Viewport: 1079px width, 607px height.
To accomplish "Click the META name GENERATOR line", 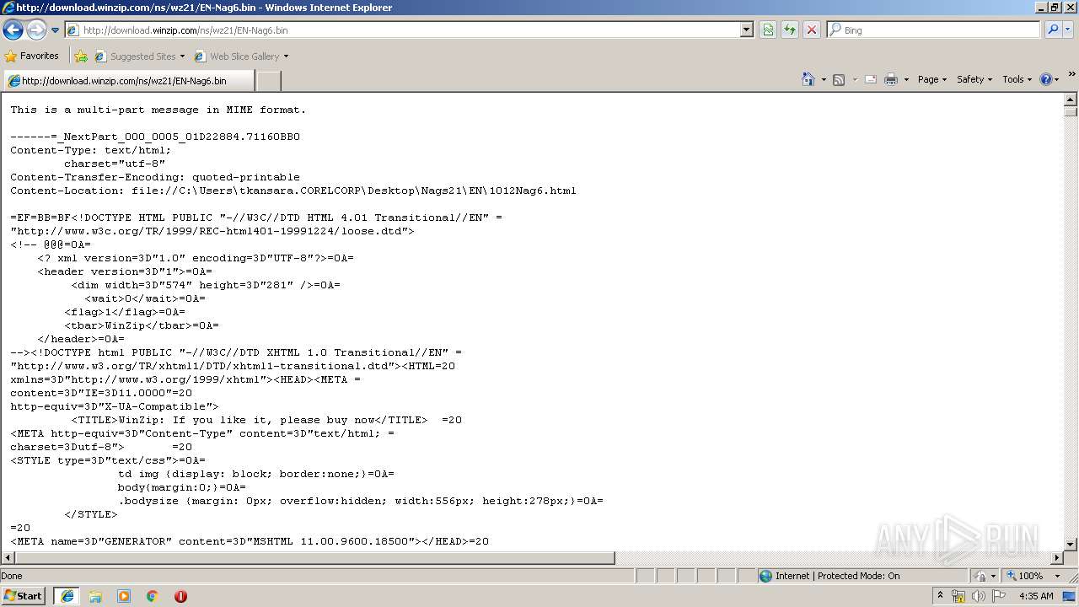I will point(250,541).
